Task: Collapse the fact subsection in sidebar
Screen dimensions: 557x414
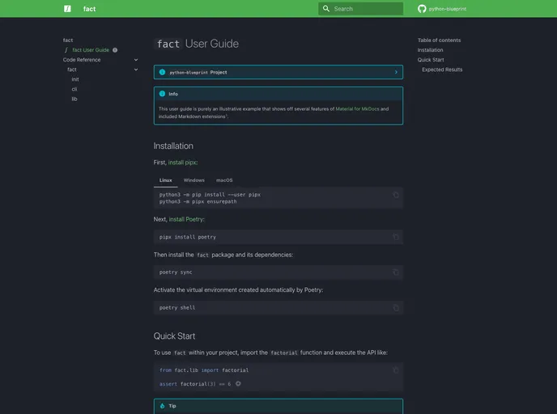Action: click(136, 70)
